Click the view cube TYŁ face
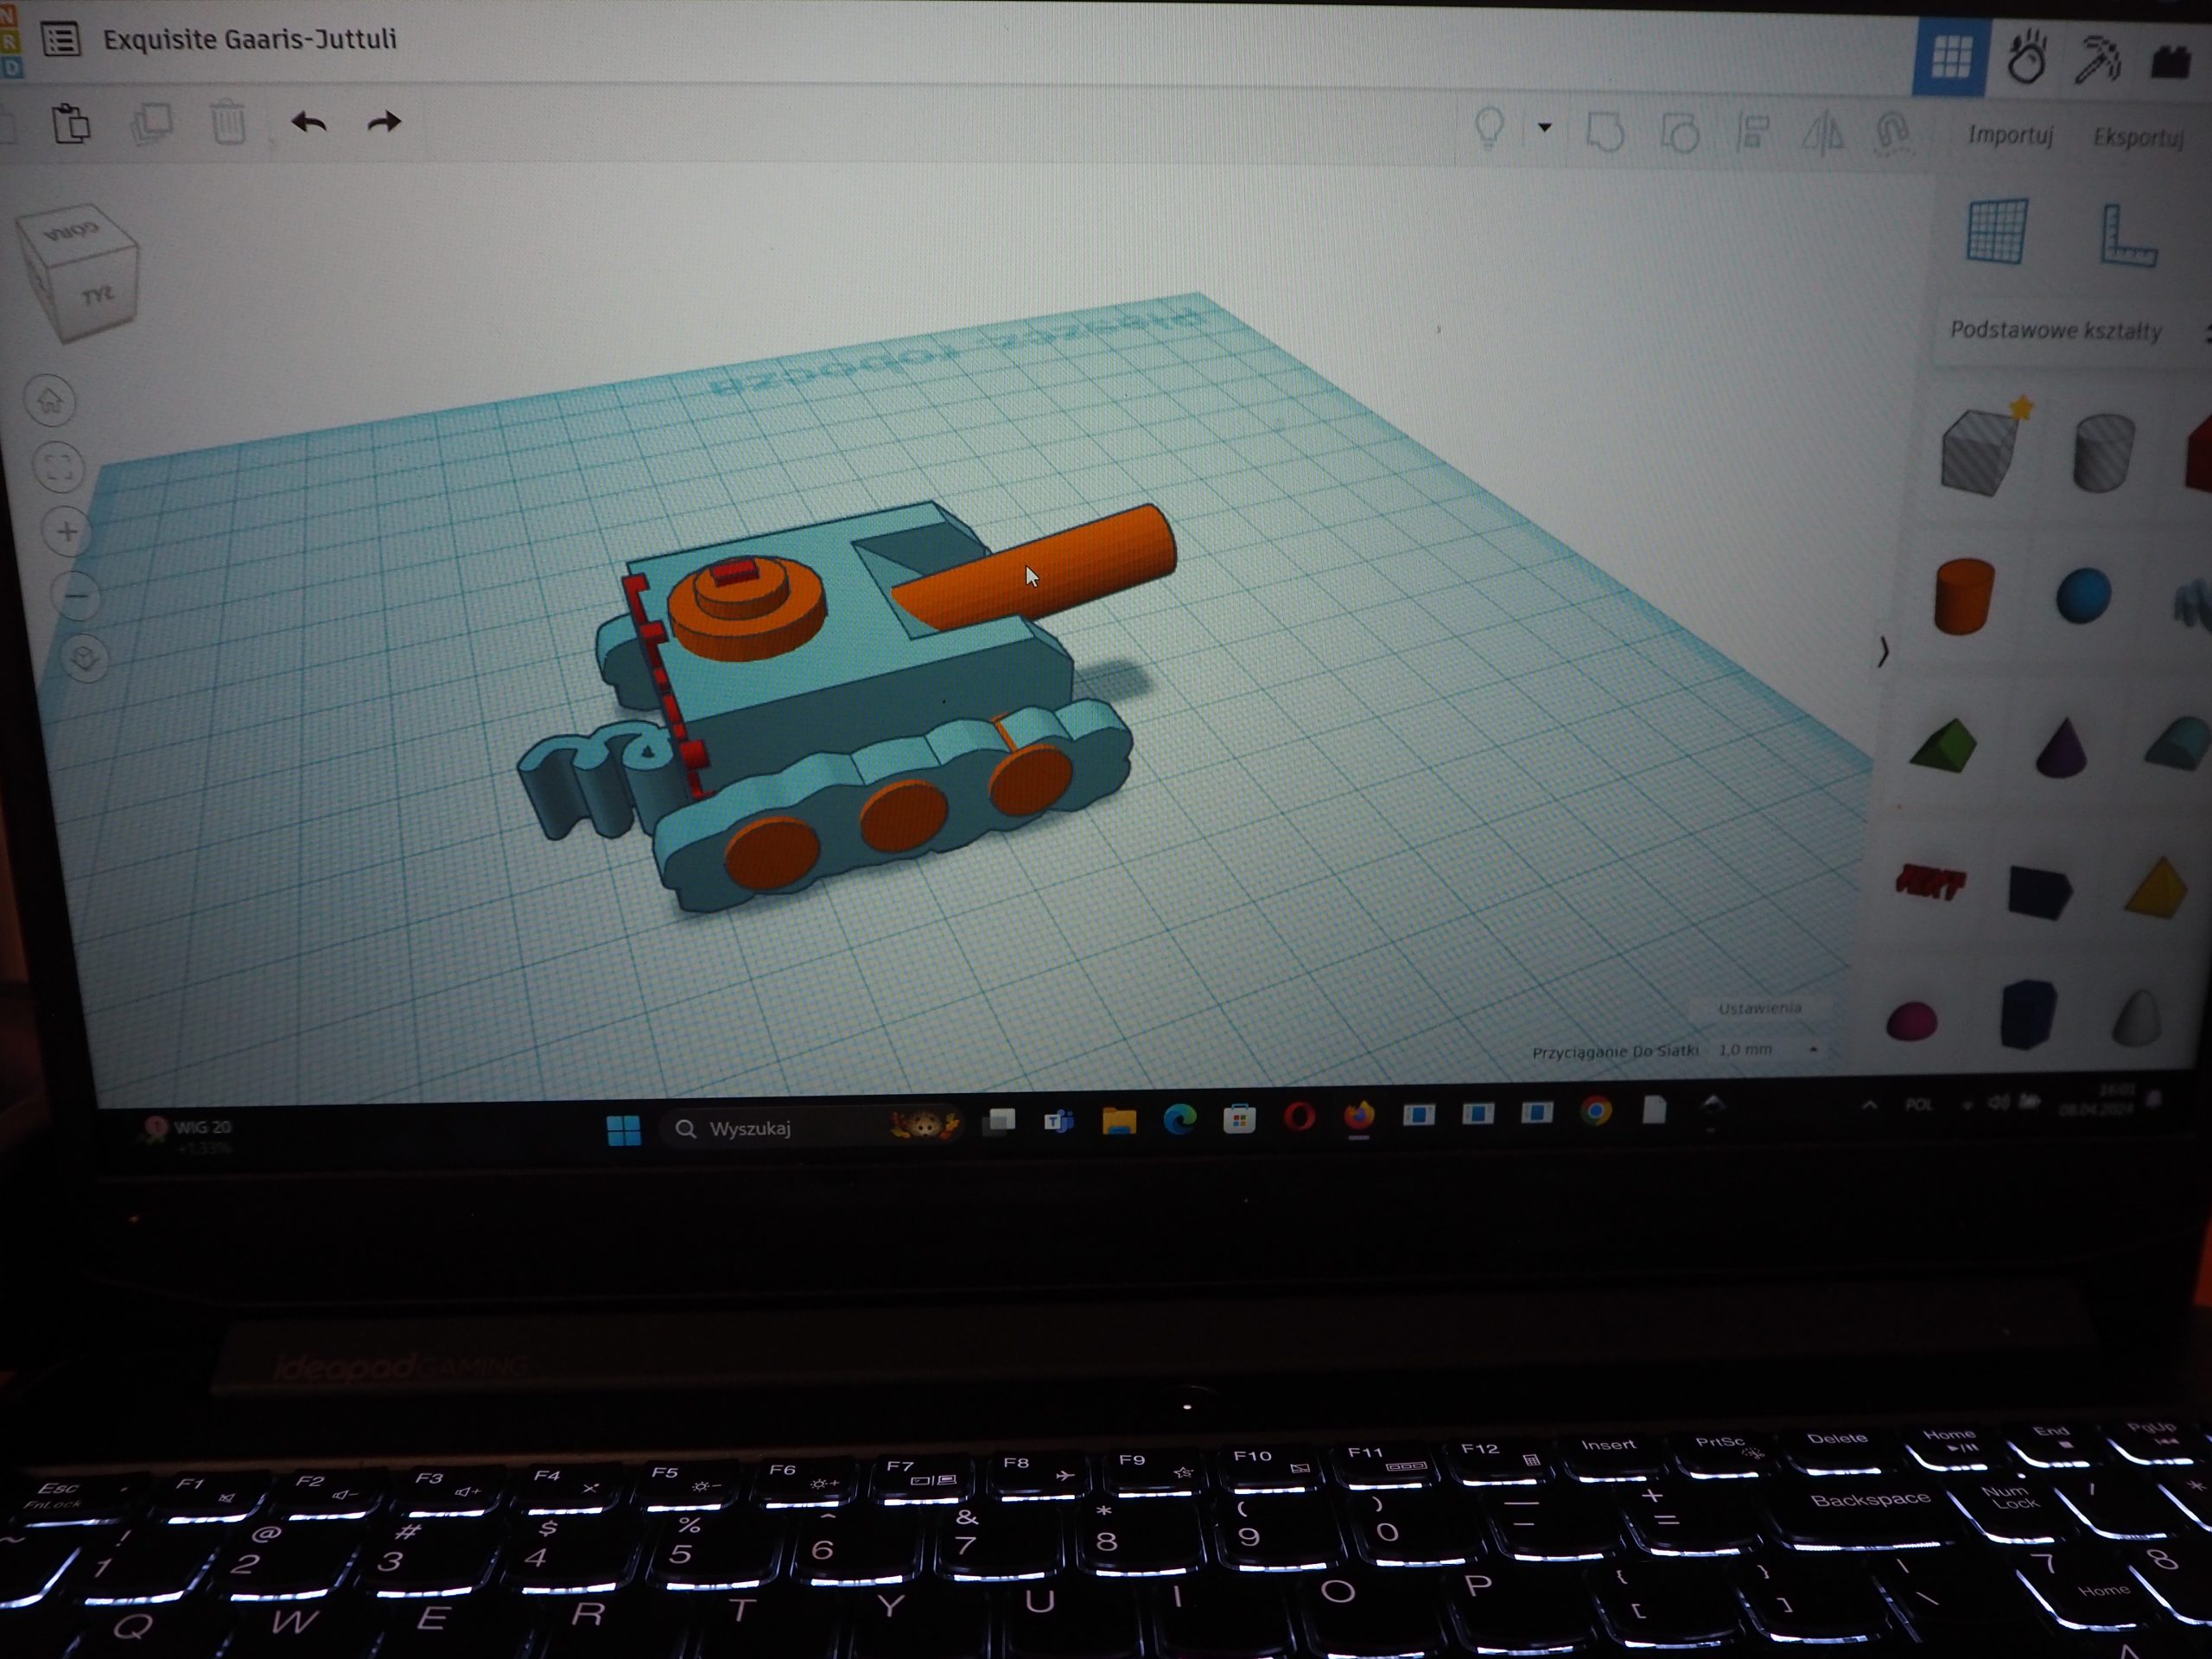Image resolution: width=2212 pixels, height=1659 pixels. click(x=96, y=297)
